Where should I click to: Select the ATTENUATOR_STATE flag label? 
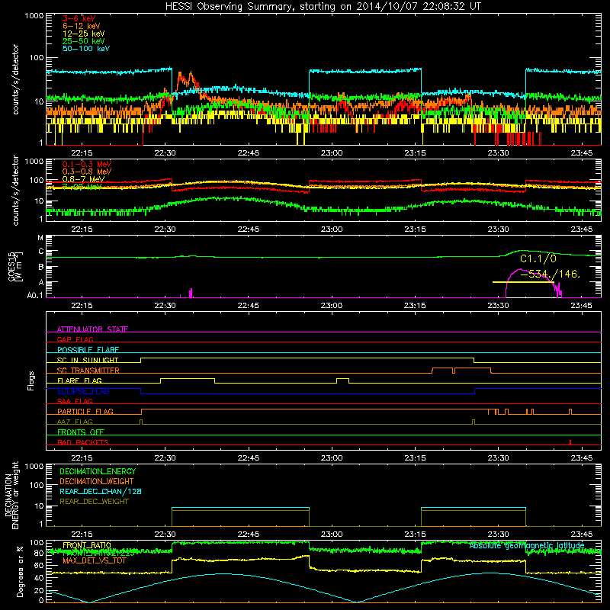[92, 329]
